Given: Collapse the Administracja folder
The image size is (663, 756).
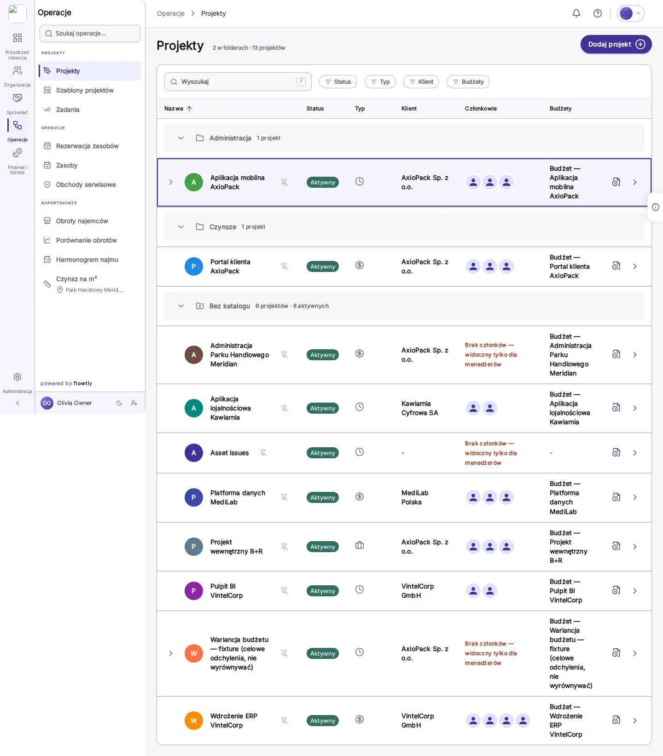Looking at the screenshot, I should [x=181, y=138].
